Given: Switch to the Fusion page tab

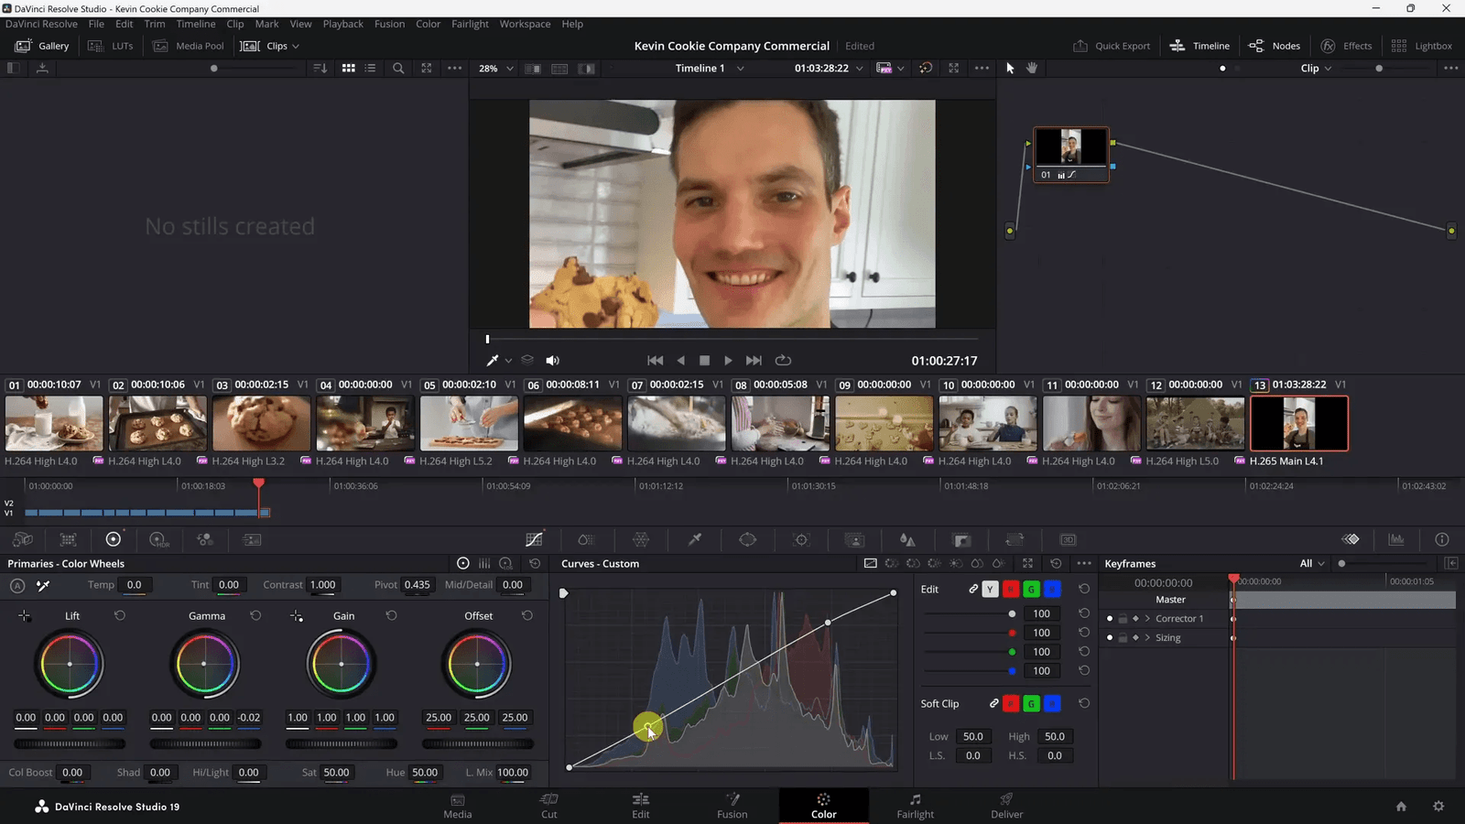Looking at the screenshot, I should [732, 806].
